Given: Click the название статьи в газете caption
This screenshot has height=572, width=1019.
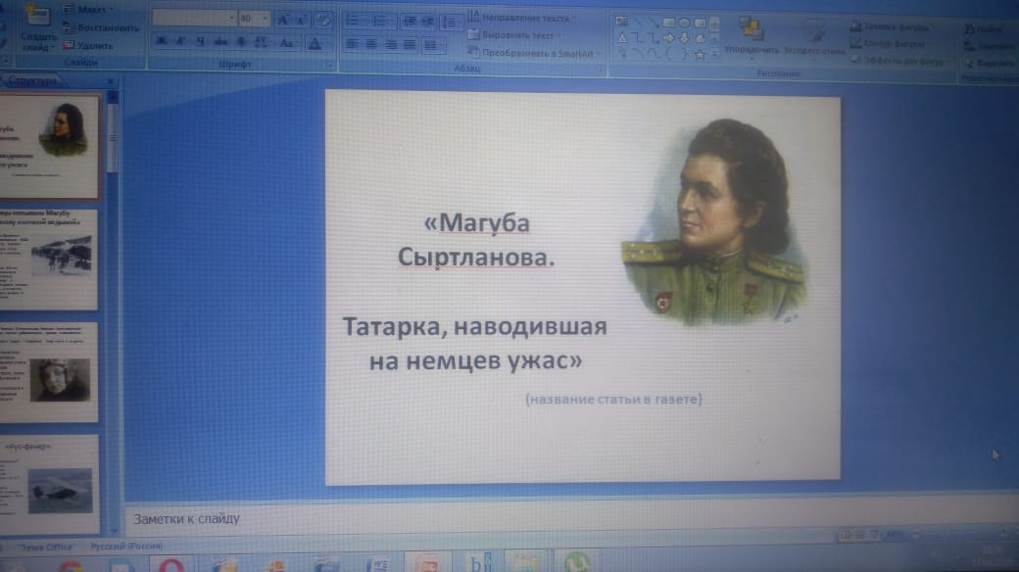Looking at the screenshot, I should [613, 399].
